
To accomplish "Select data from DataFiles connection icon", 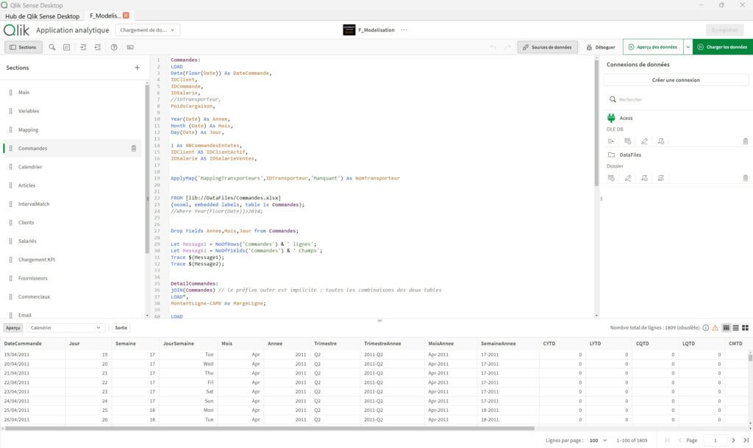I will coord(611,178).
